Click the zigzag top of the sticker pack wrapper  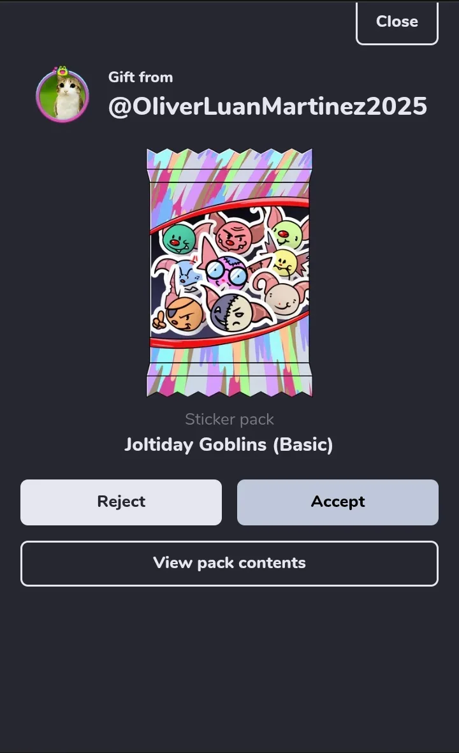(229, 159)
